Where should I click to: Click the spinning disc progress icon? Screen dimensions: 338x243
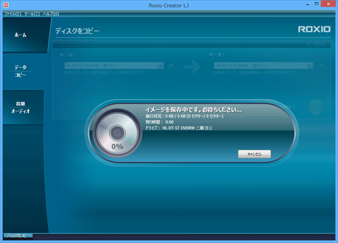[x=118, y=133]
